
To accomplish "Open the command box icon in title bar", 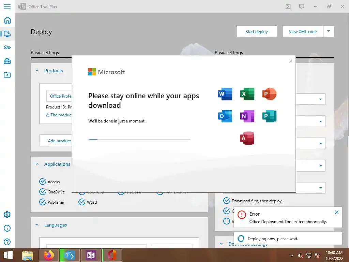I will (288, 6).
